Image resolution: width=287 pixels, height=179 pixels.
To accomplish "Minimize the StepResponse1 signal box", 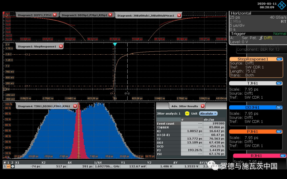I will pyautogui.click(x=279, y=59).
